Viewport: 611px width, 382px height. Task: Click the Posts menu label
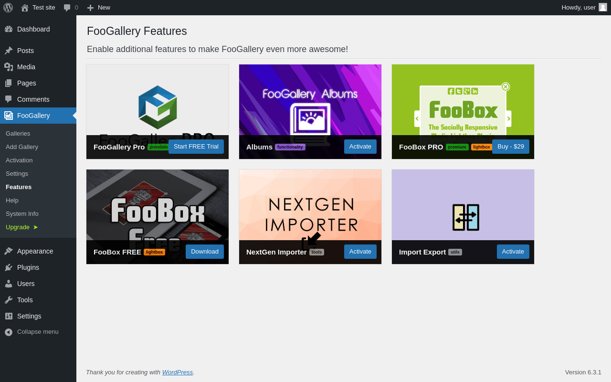coord(25,51)
